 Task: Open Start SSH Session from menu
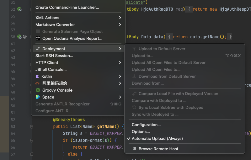click(54, 56)
